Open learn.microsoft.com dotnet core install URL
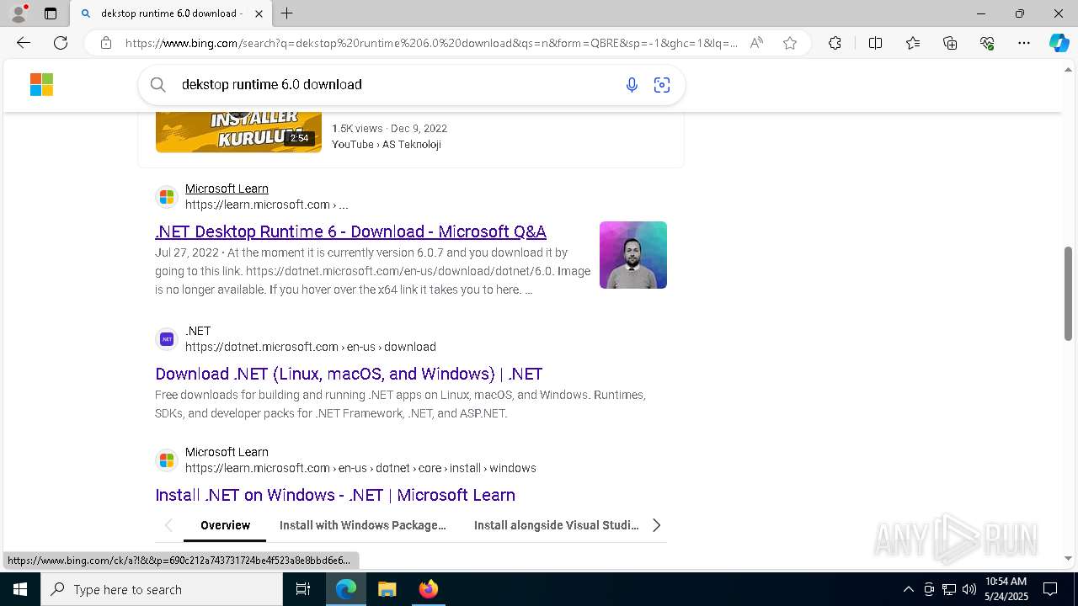 360,468
